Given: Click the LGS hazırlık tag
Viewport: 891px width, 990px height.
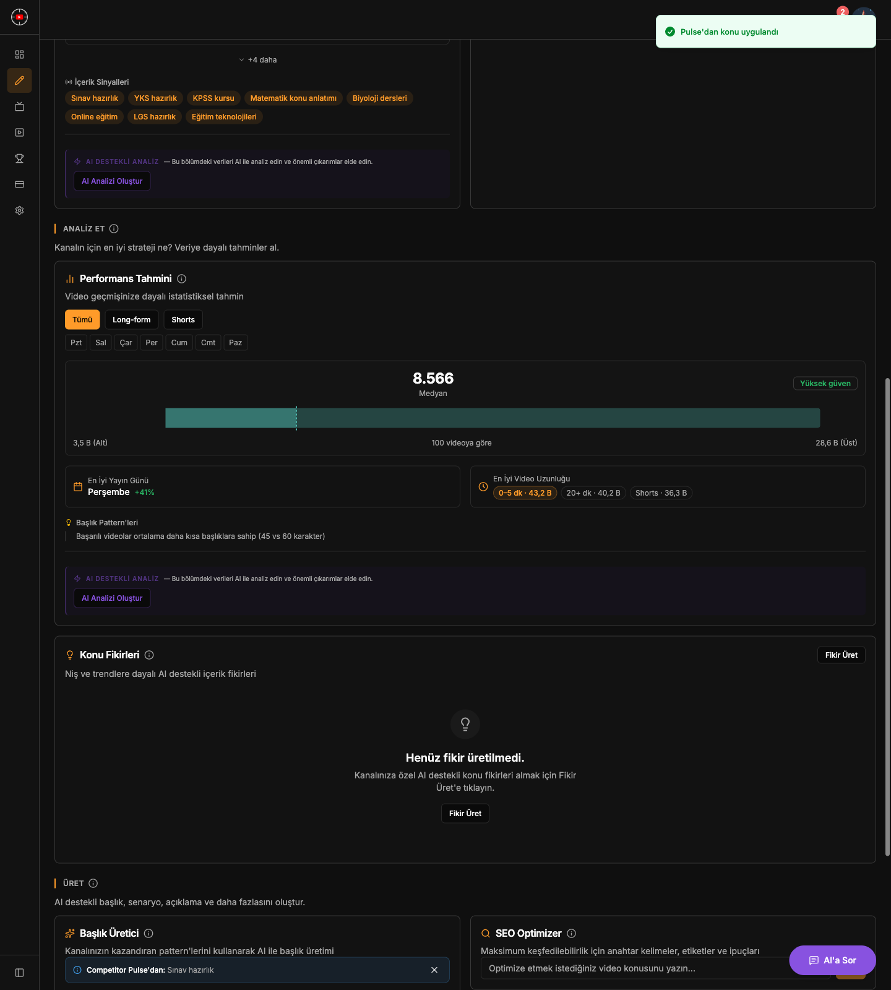Looking at the screenshot, I should point(155,117).
